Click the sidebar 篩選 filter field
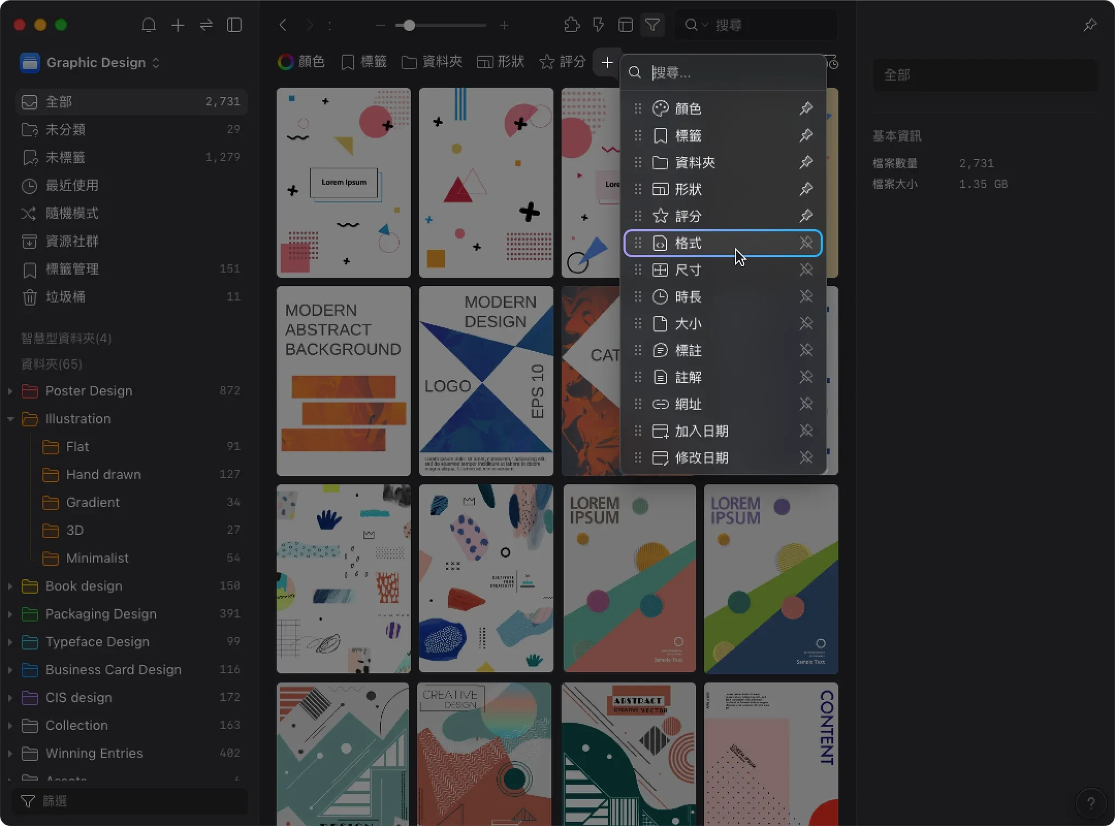The image size is (1115, 826). [130, 801]
